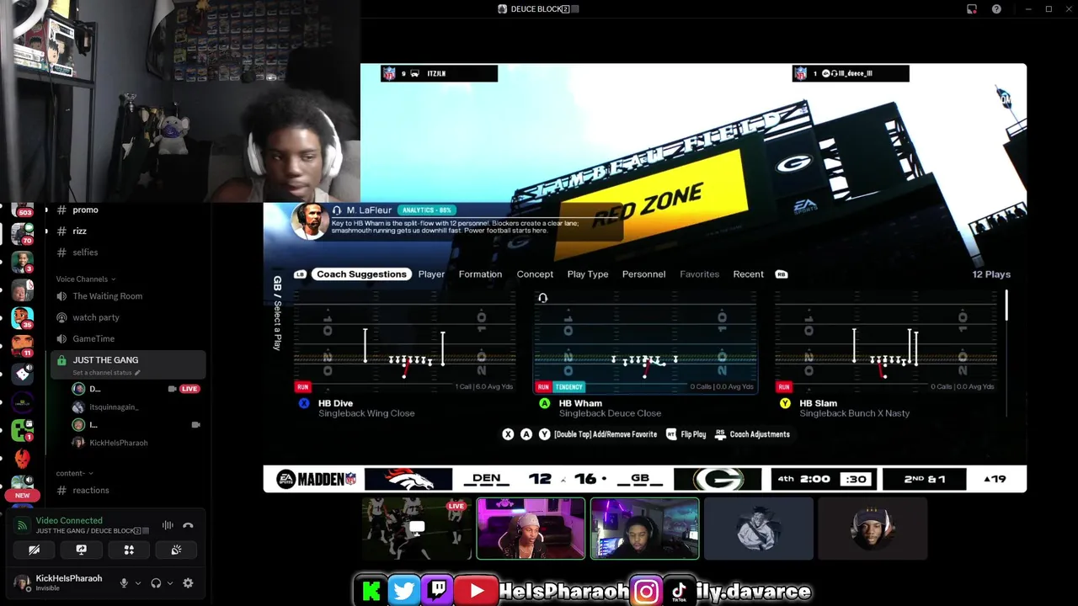
Task: Toggle noise suppression waveform icon
Action: click(x=168, y=525)
